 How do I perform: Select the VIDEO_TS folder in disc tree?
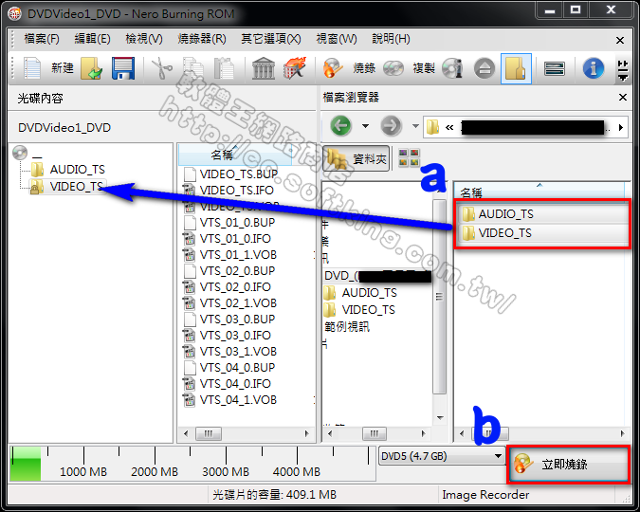pyautogui.click(x=76, y=187)
